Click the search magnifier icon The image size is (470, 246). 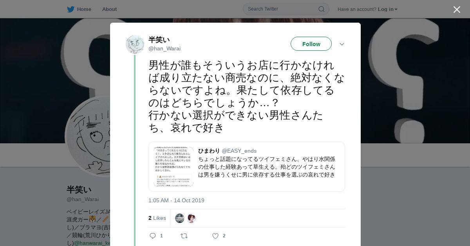point(321,9)
